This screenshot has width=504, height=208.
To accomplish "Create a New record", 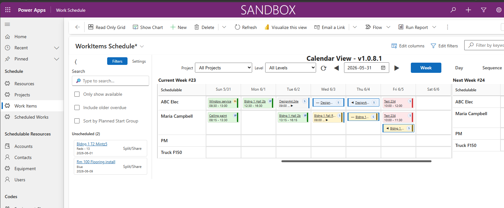I will [178, 27].
